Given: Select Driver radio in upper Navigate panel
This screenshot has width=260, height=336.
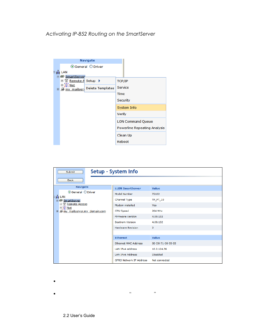Looking at the screenshot, I should pyautogui.click(x=91, y=66).
